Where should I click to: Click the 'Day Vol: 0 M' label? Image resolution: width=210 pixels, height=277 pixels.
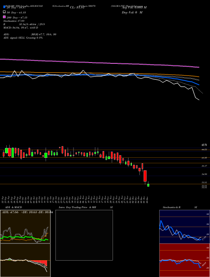(132, 12)
